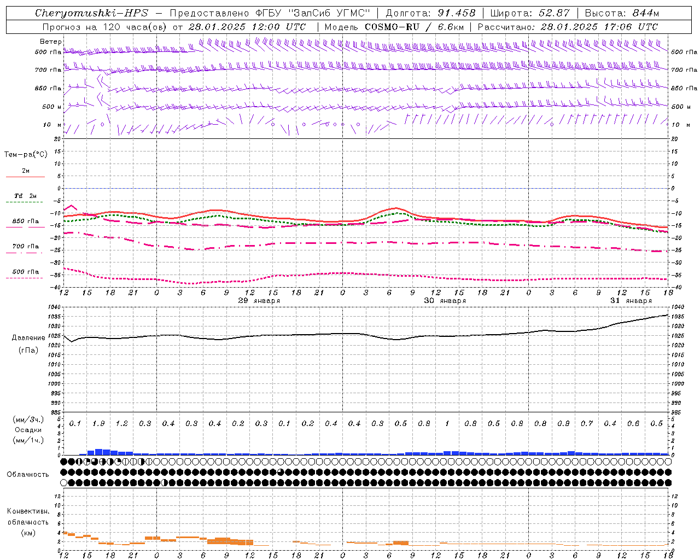
Task: Click the 1.9 precipitation value
Action: coord(98,424)
